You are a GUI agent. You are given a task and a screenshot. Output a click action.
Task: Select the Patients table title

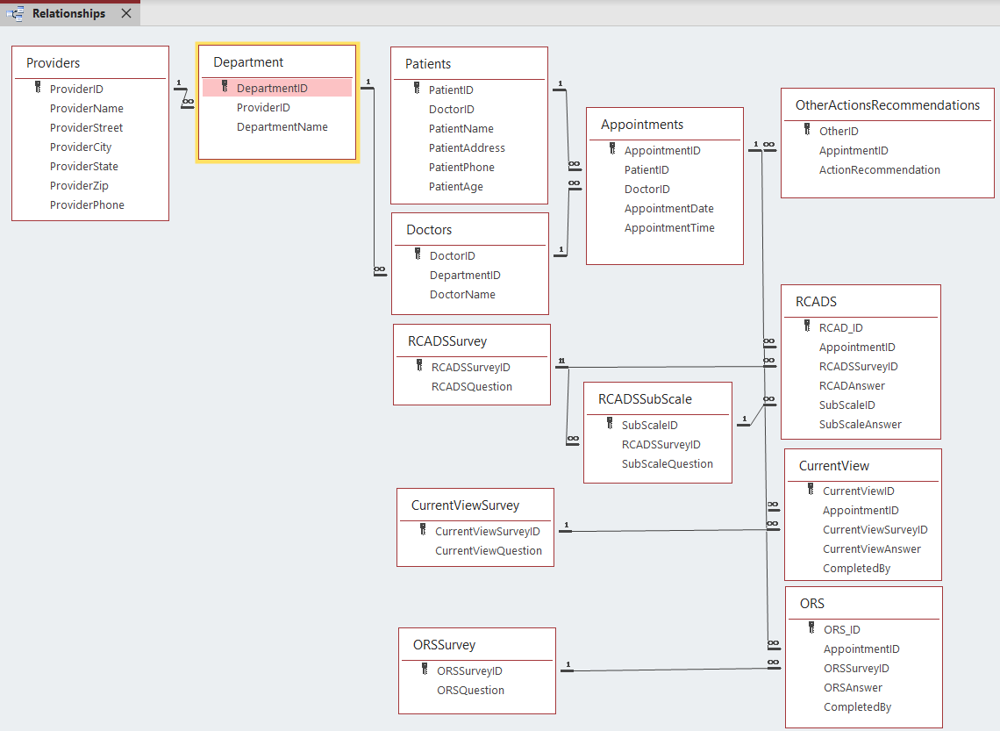pyautogui.click(x=428, y=64)
